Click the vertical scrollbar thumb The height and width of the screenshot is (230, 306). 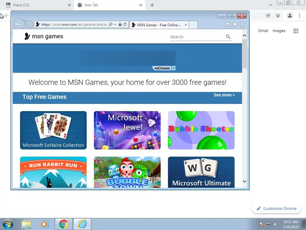pos(244,54)
